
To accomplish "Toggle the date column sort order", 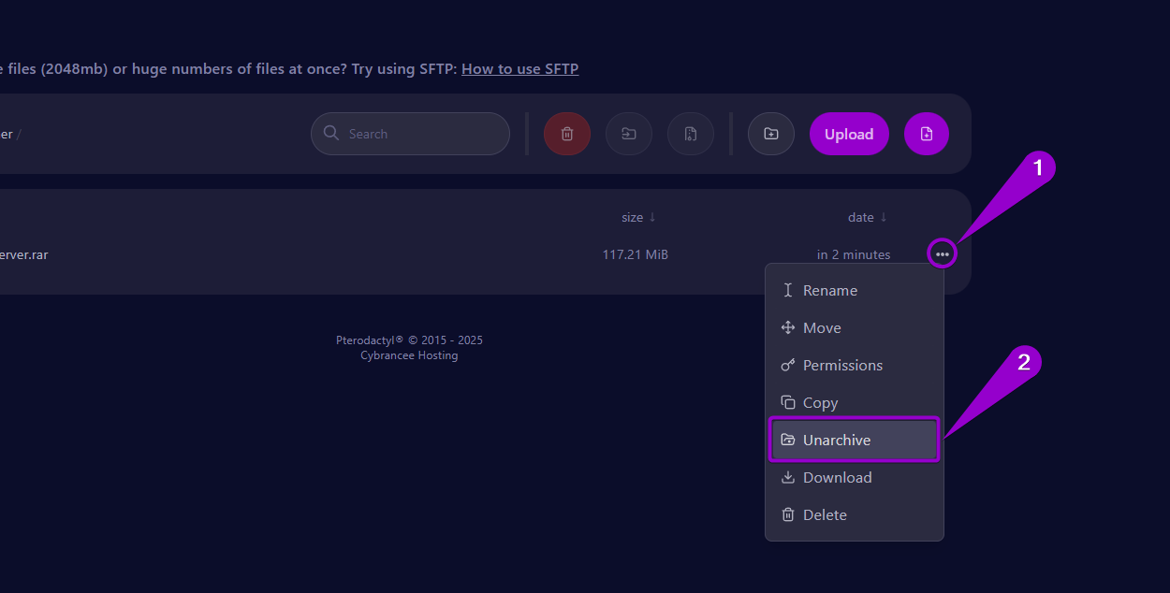I will tap(867, 216).
